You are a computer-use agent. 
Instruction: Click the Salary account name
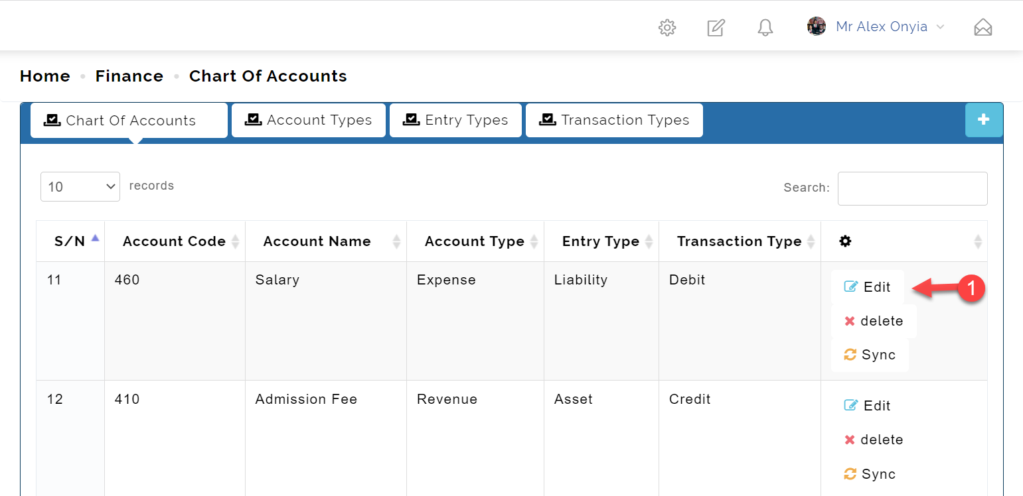pos(277,280)
